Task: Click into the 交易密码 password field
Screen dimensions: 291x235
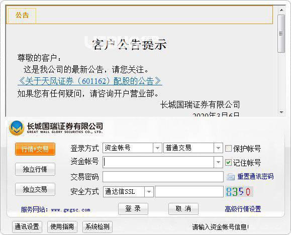Action: pos(163,177)
